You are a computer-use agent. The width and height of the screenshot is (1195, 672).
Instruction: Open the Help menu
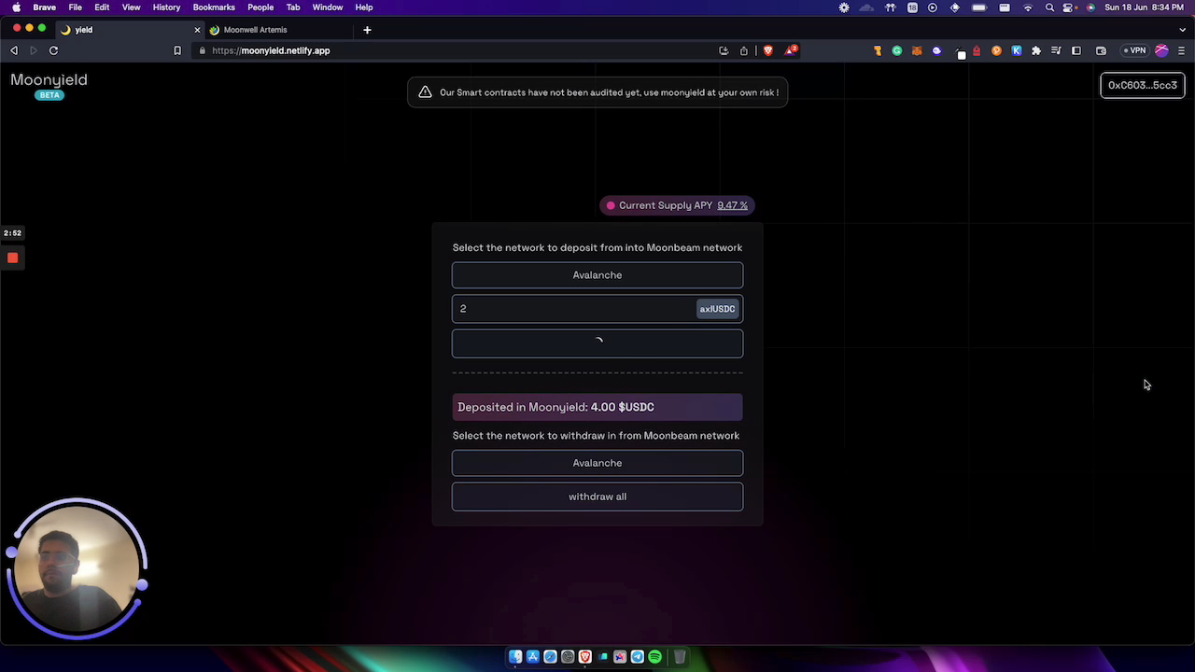pyautogui.click(x=364, y=7)
